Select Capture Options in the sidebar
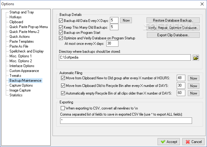 coord(21,85)
